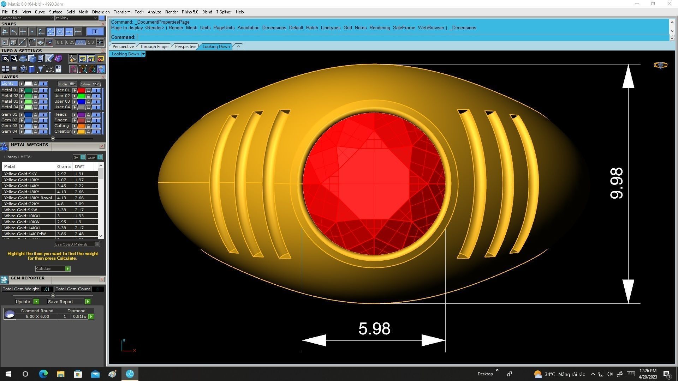Open the Looking Down viewport dropdown arrow
Viewport: 678px width, 381px height.
click(x=143, y=54)
